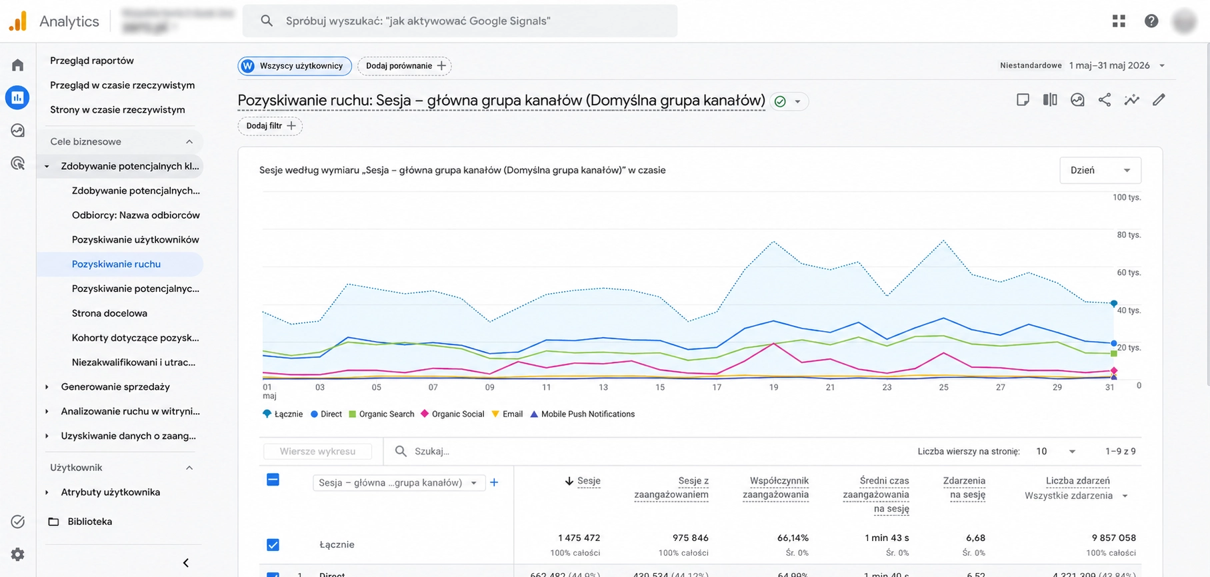Screen dimensions: 1210x577
Task: Collapse the navigation with the left chevron
Action: pos(186,563)
